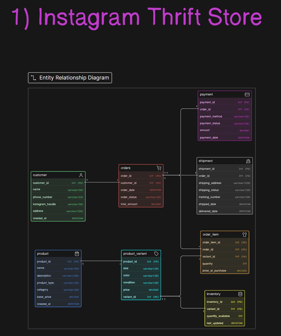Click product_id row in product_variant table
The height and width of the screenshot is (336, 281).
(x=141, y=262)
